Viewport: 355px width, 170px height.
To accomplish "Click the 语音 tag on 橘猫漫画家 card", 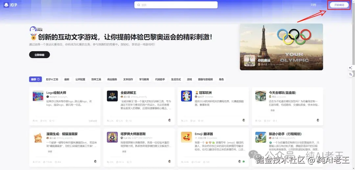I will [50, 152].
